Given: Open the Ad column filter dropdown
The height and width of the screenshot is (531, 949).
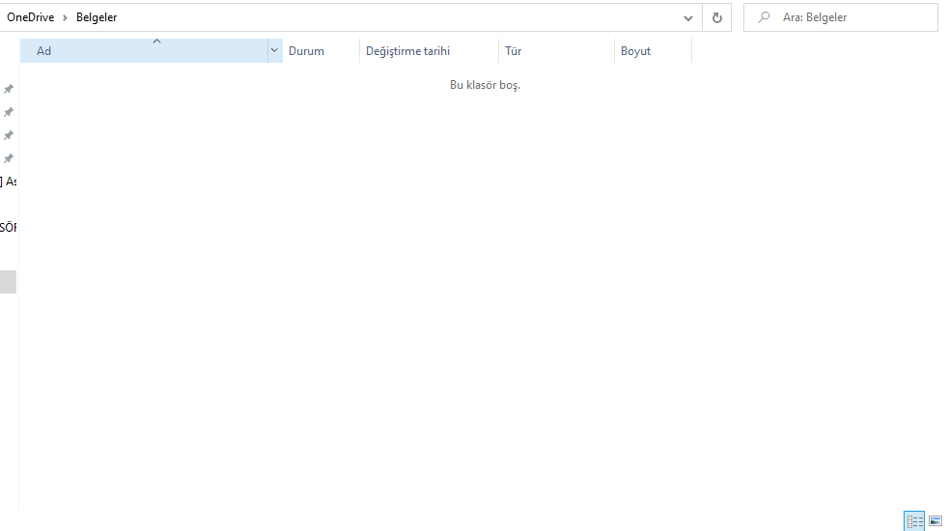Looking at the screenshot, I should 275,51.
